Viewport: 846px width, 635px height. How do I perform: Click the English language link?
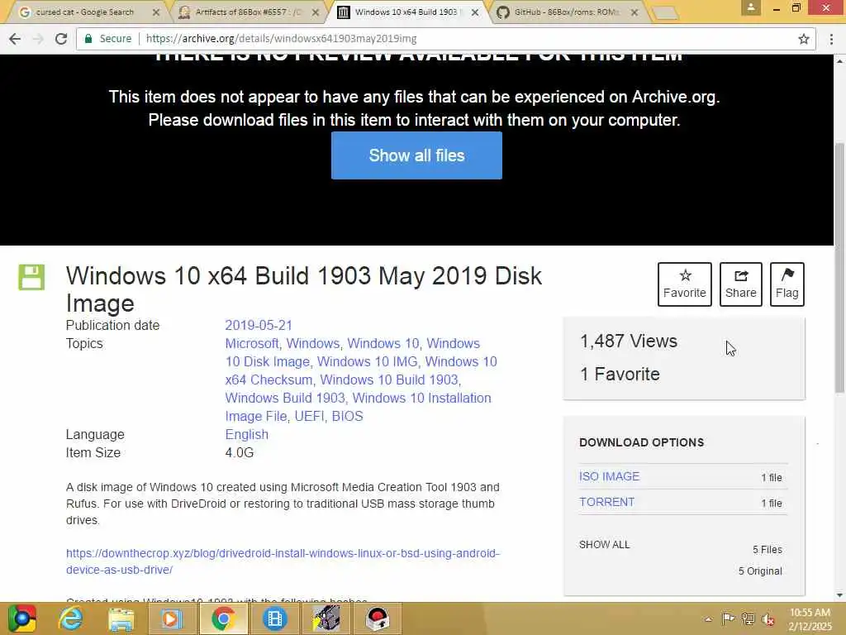[246, 435]
